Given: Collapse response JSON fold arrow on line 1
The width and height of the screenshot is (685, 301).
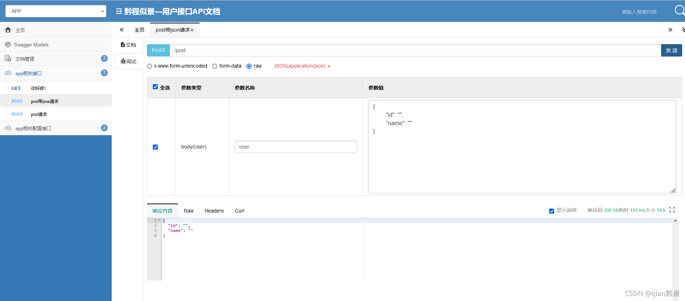Looking at the screenshot, I should (159, 220).
